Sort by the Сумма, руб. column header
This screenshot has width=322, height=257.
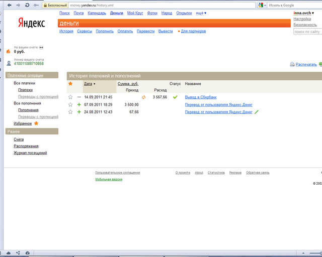pos(128,84)
